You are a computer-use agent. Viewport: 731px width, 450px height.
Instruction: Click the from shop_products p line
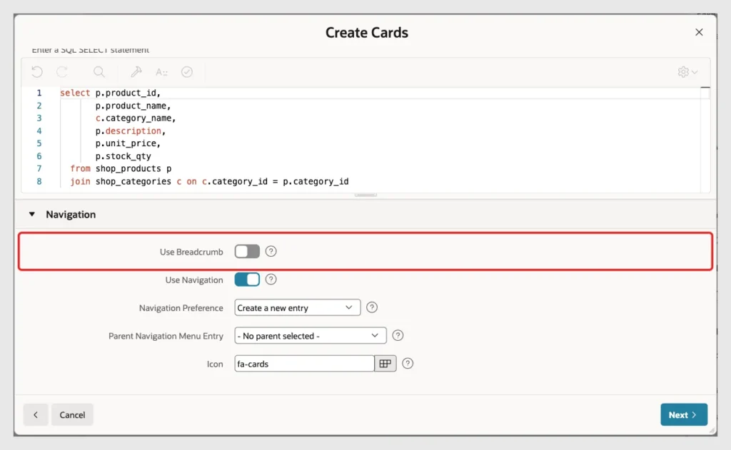tap(121, 168)
